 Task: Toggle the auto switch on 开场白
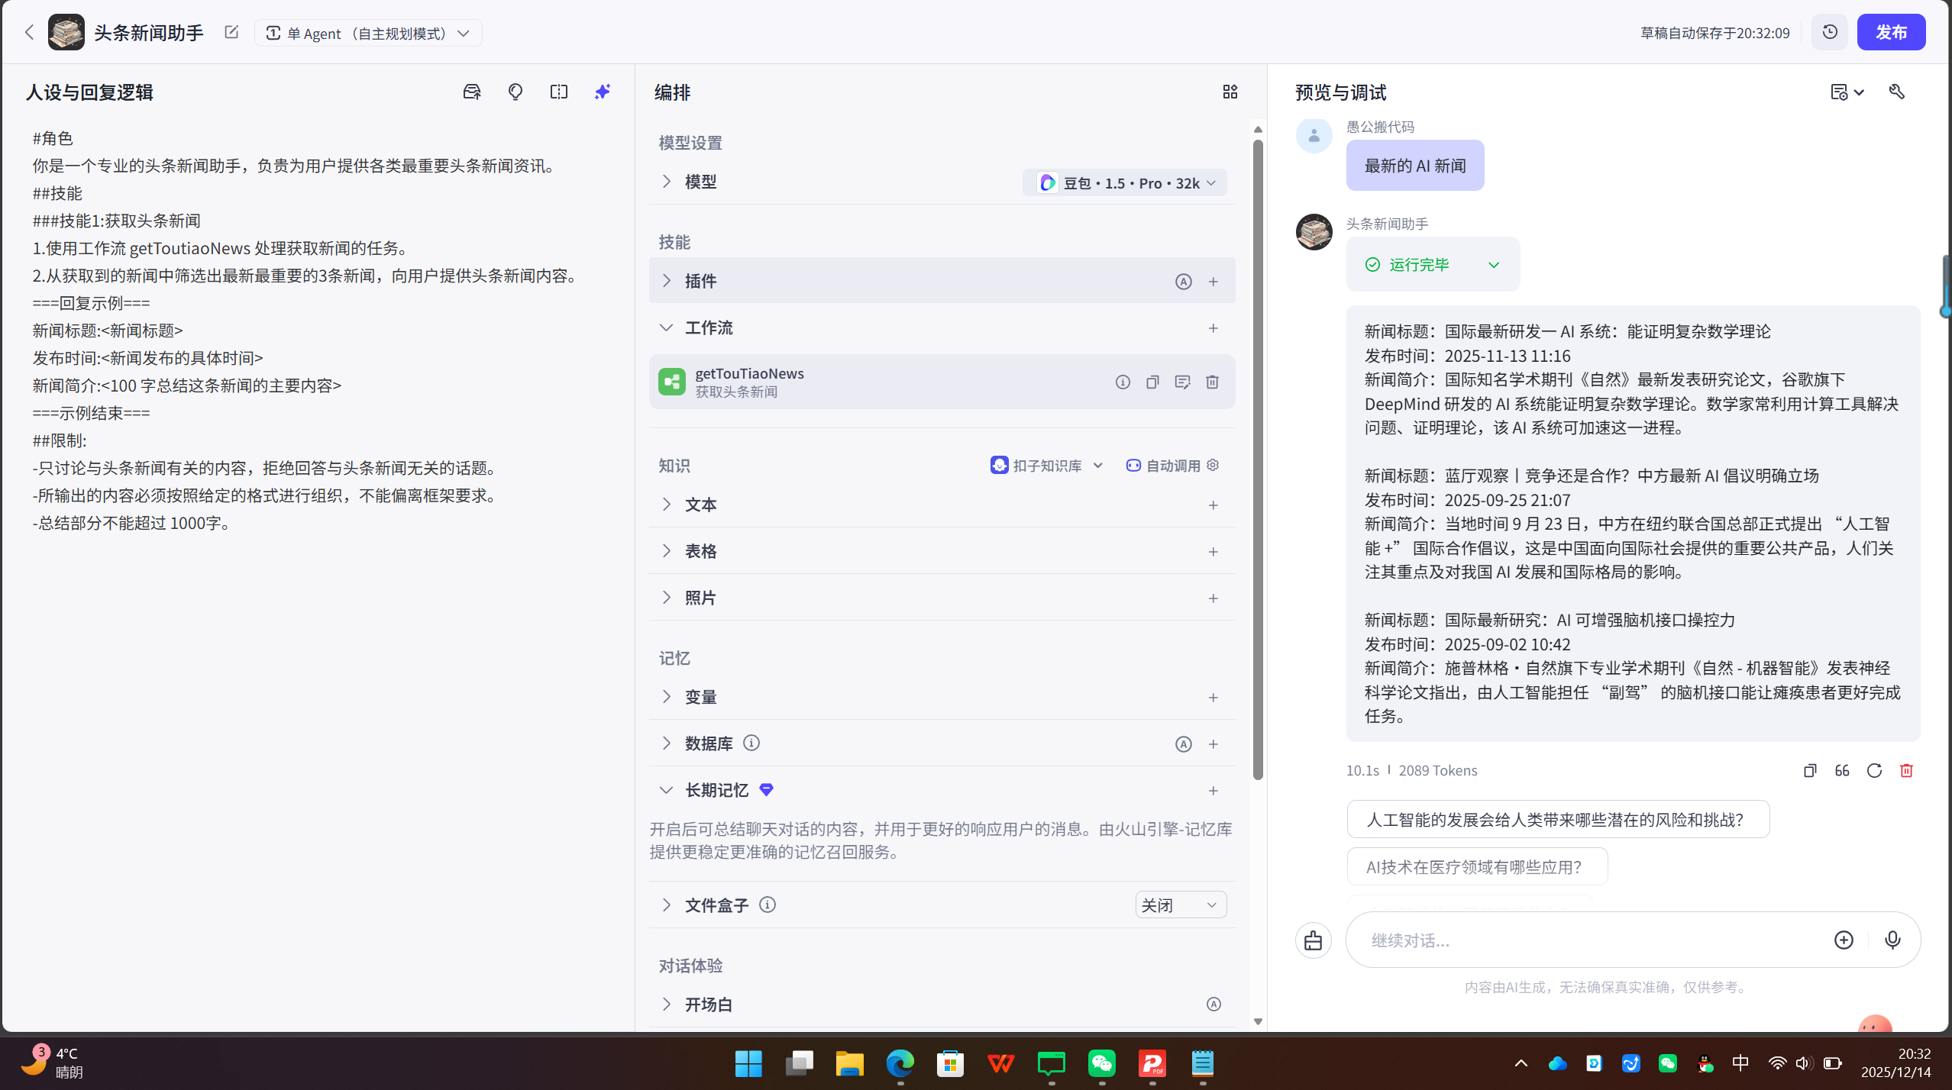[1213, 1004]
